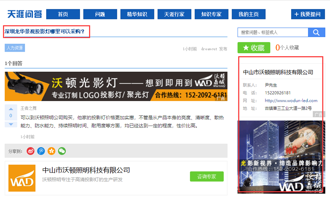Share via the blue P icon
330x197 pixels.
click(x=41, y=151)
